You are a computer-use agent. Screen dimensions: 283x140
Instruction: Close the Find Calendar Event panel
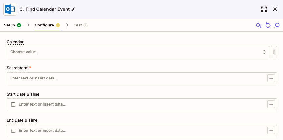point(275,9)
